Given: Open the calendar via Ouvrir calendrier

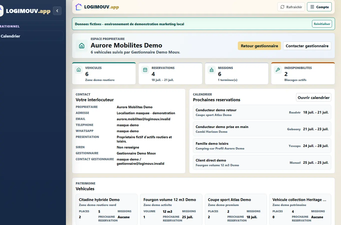Looking at the screenshot, I should pos(314,97).
